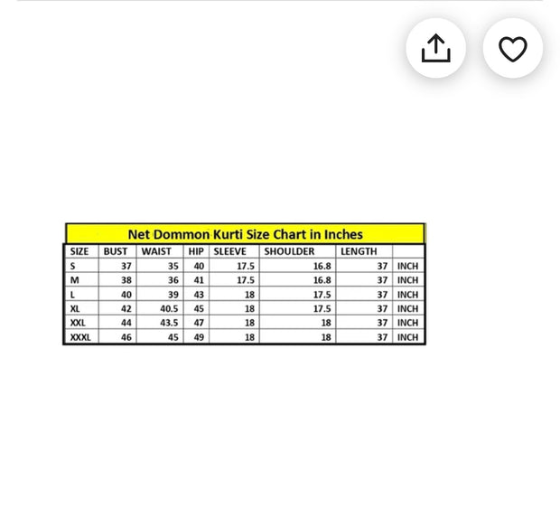Tap the share icon
The image size is (560, 509).
(x=435, y=48)
